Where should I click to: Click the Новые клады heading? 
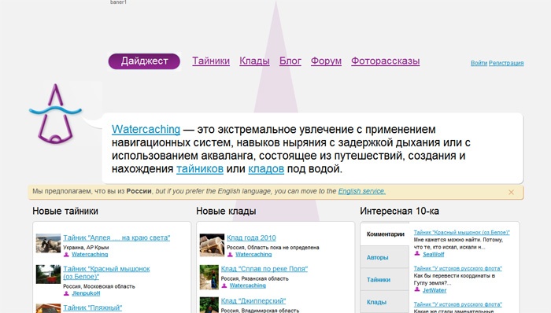tap(226, 212)
